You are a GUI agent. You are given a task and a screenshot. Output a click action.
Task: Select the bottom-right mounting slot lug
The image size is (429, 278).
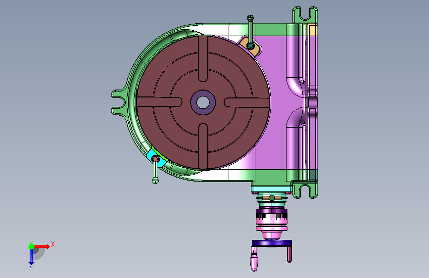[x=305, y=190]
